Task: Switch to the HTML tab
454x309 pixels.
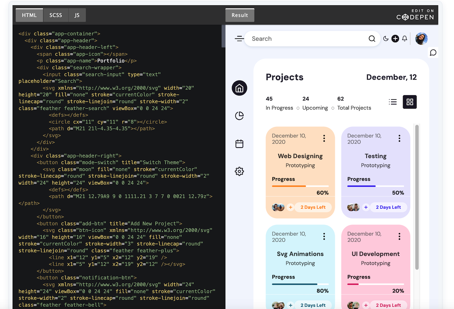Action: coord(30,15)
